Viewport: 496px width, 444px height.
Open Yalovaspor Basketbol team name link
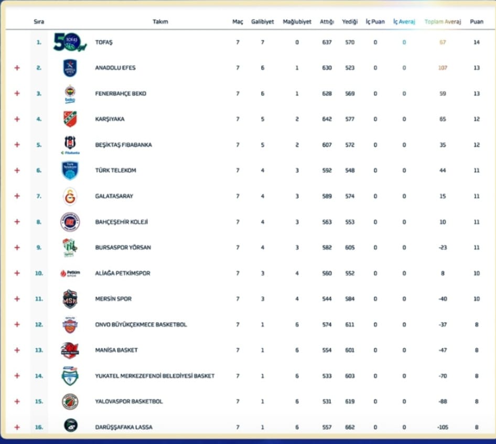tap(128, 401)
